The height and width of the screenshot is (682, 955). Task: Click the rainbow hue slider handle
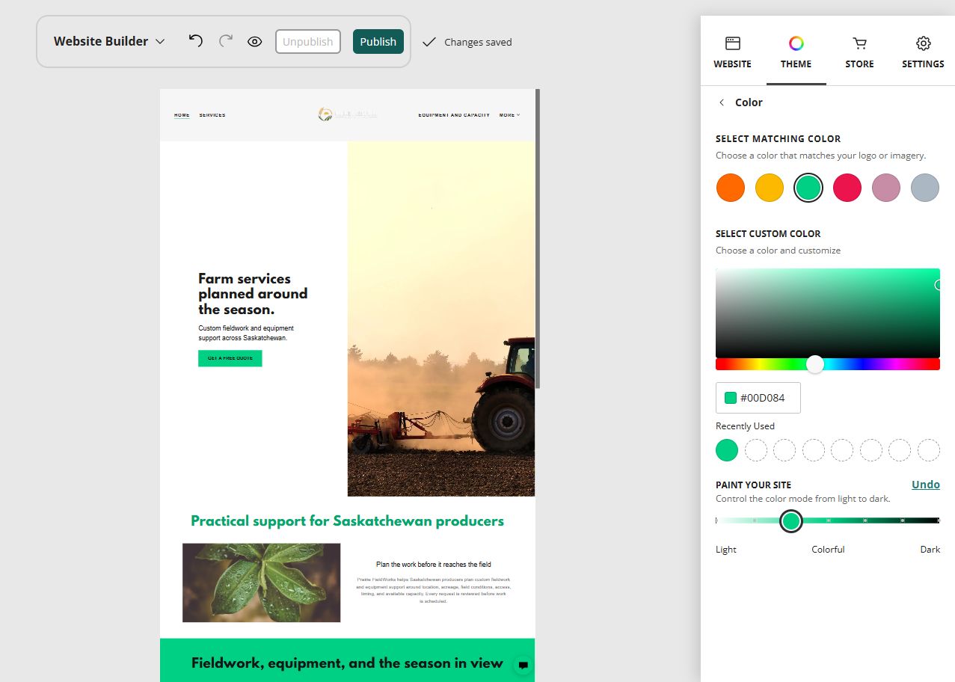pos(815,364)
